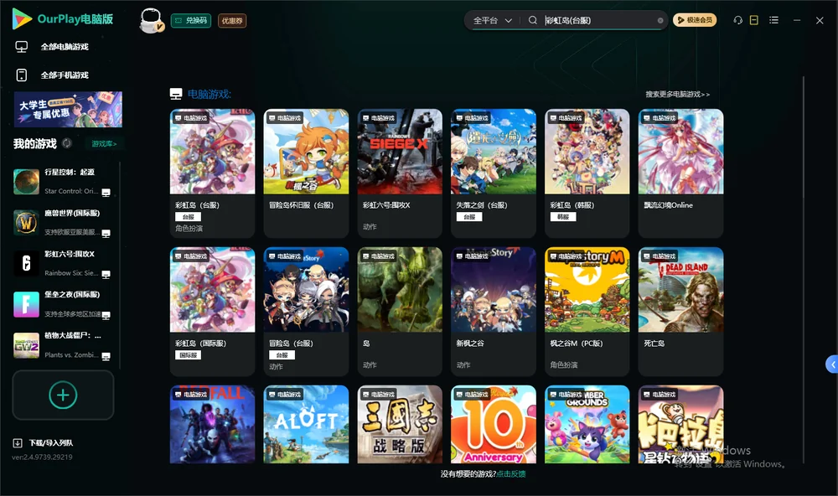
Task: Open the 枫之谷M (PC版) game card
Action: point(587,312)
